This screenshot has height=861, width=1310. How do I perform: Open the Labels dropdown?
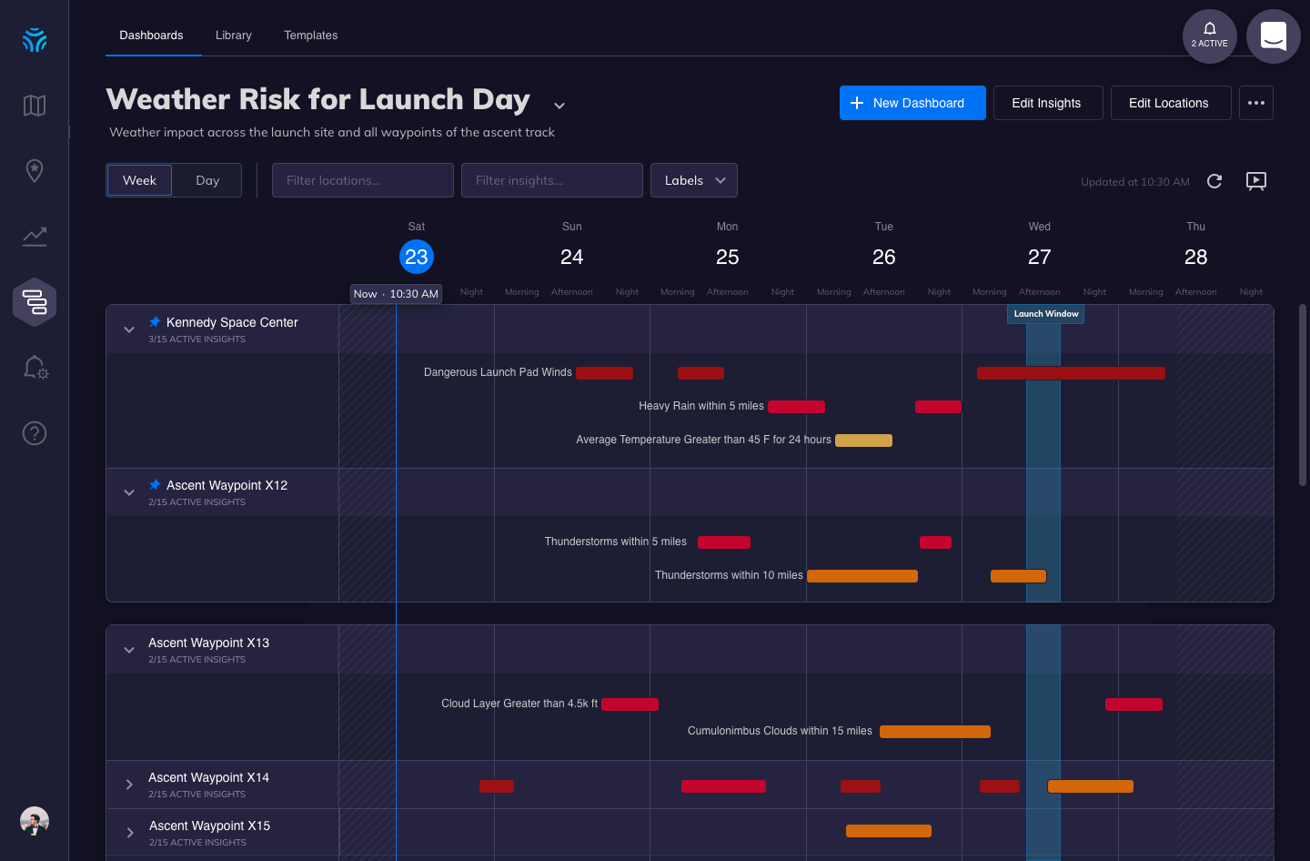[x=693, y=180]
